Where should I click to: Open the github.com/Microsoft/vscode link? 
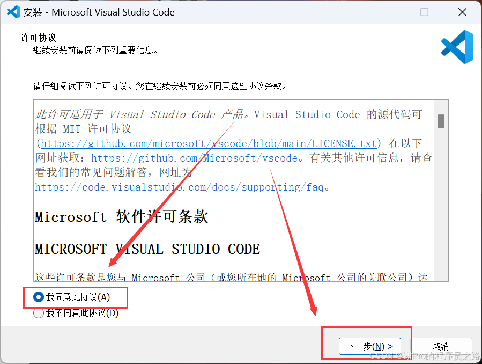tap(194, 158)
